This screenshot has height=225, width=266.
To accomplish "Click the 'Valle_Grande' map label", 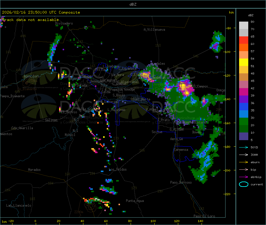I will 87,109.
